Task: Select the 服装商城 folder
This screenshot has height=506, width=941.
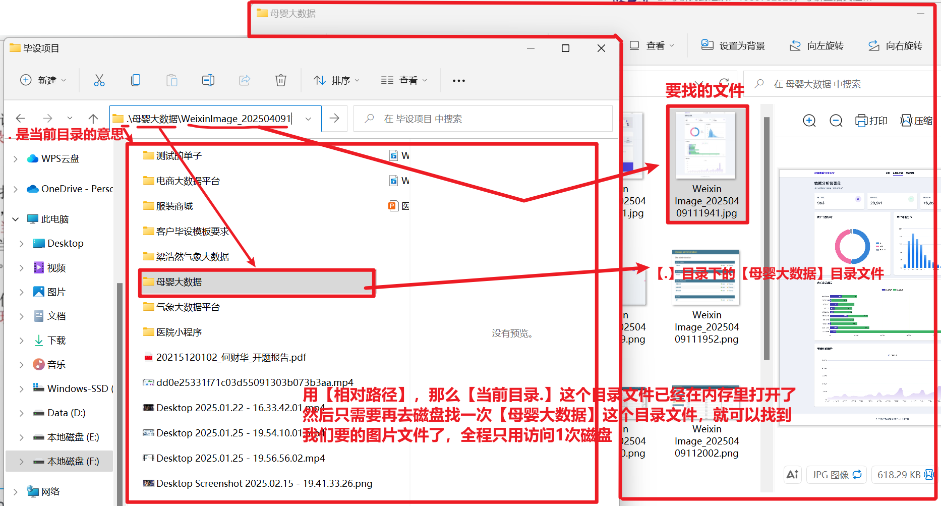Action: [x=168, y=206]
